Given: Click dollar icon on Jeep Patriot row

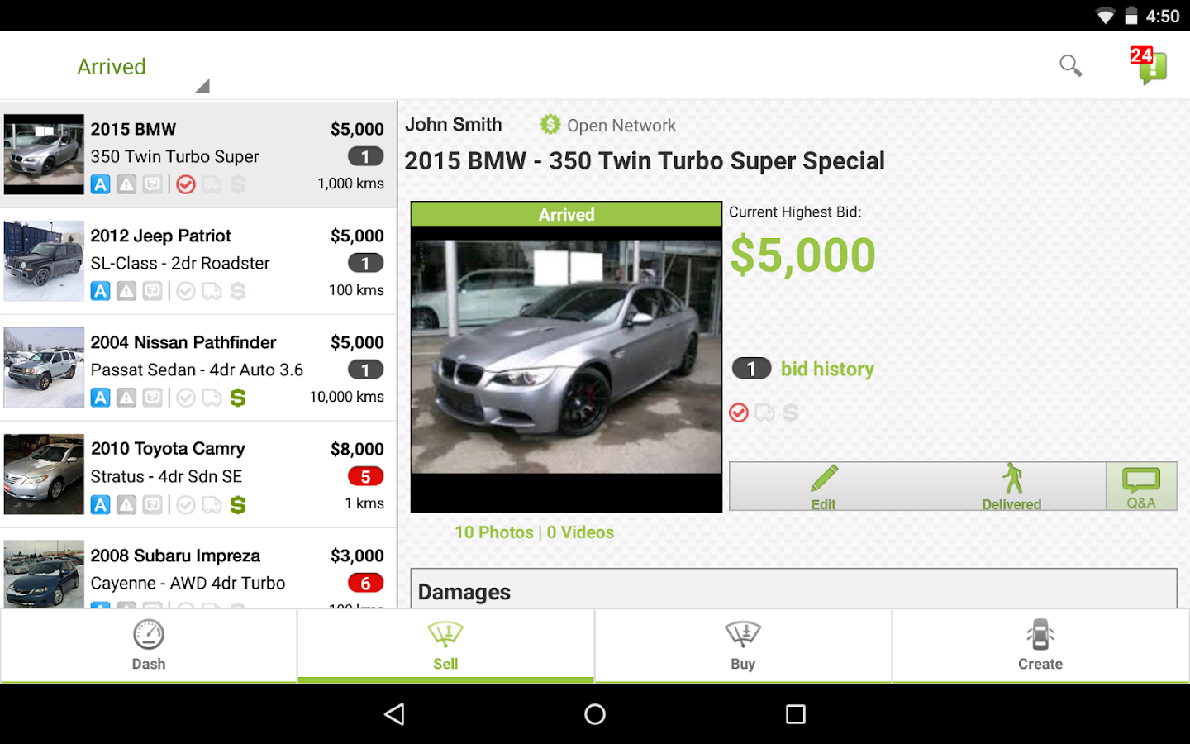Looking at the screenshot, I should coord(238,291).
